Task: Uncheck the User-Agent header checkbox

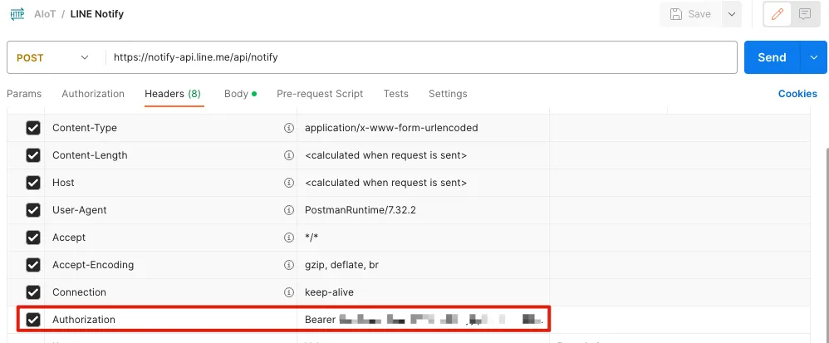Action: point(33,210)
